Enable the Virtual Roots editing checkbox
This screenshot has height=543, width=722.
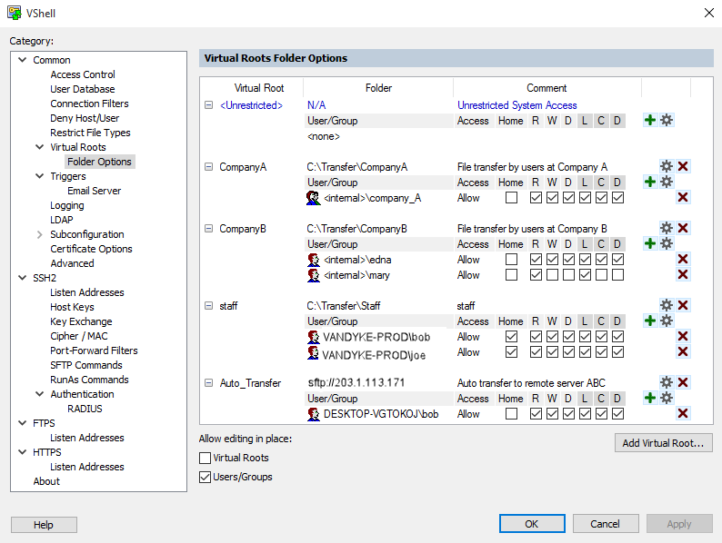[x=206, y=459]
